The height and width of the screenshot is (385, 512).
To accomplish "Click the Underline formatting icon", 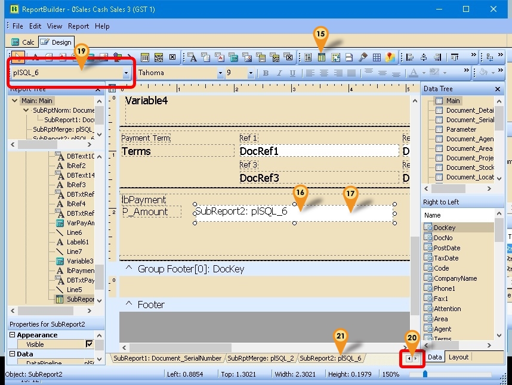I will point(292,73).
